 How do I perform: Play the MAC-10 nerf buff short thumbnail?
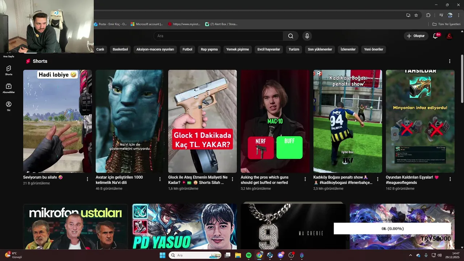coord(275,121)
